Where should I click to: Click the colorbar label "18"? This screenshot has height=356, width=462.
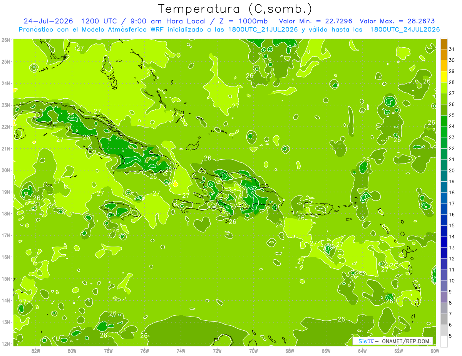pyautogui.click(x=452, y=192)
